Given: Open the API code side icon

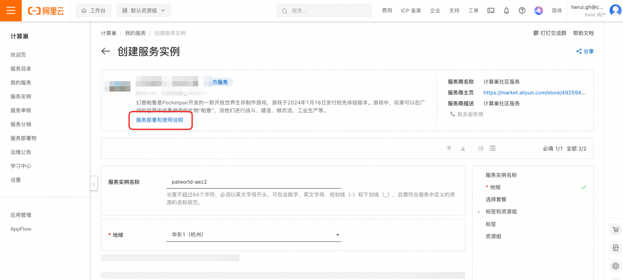Looking at the screenshot, I should tap(615, 248).
